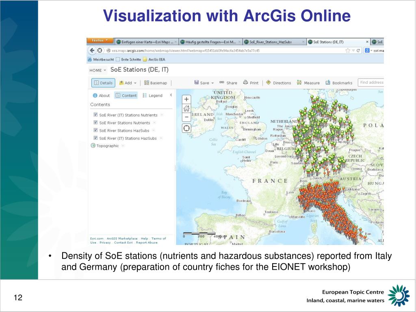Open the Bookmarks tool

point(339,83)
